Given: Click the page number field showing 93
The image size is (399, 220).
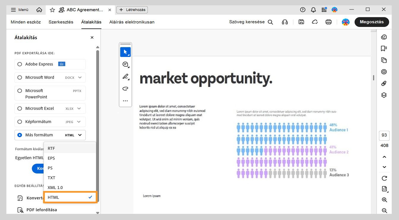Looking at the screenshot, I should [x=384, y=135].
